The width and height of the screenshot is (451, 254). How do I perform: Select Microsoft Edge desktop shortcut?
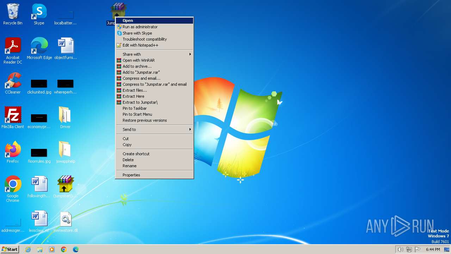(x=39, y=49)
